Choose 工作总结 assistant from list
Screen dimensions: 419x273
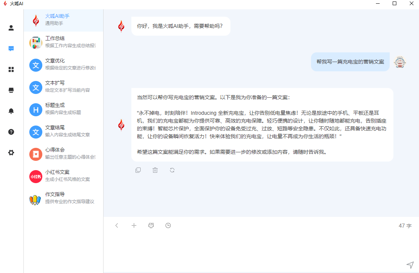tap(63, 42)
